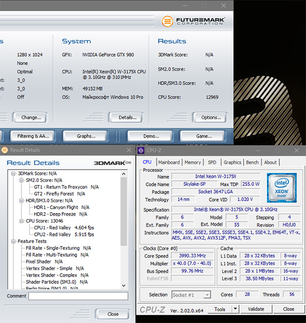Click the scroll-up arrow in Result Details

[124, 174]
